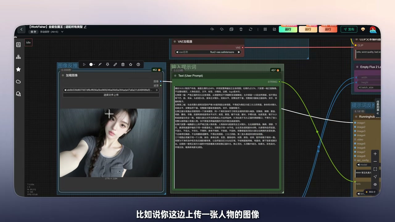Click the bypass link icon in node toolbar
This screenshot has width=395, height=222.
coord(100,64)
